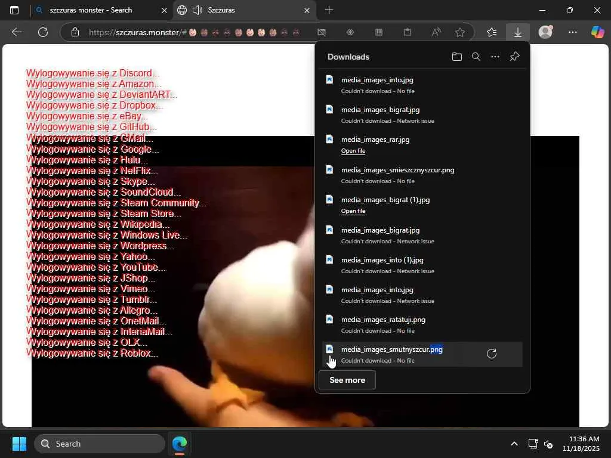Screen dimensions: 611x458
Task: Start Read aloud from the address bar
Action: [x=436, y=32]
